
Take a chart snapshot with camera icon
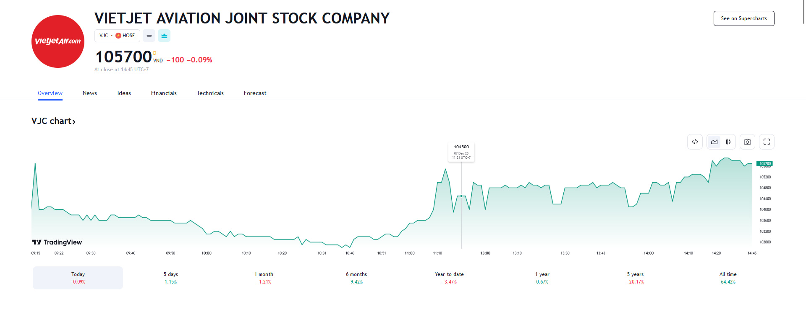click(747, 142)
